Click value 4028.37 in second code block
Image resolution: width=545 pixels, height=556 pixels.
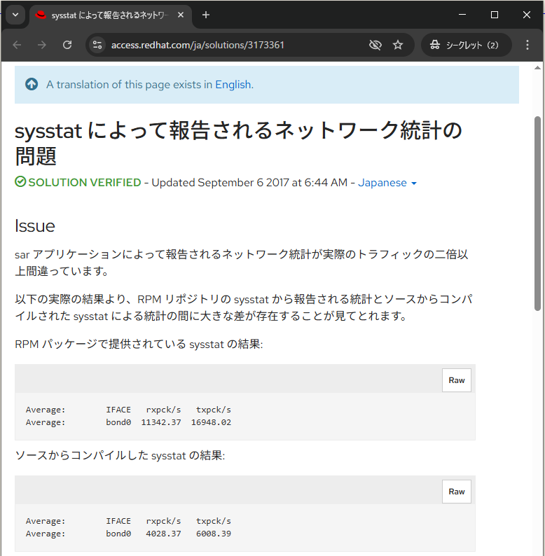(x=164, y=534)
